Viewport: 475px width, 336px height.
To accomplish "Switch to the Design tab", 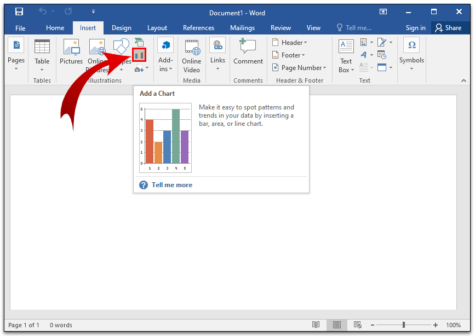I will pos(122,28).
